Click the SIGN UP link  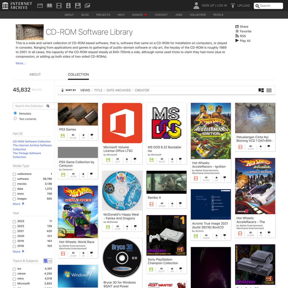[x=208, y=5]
